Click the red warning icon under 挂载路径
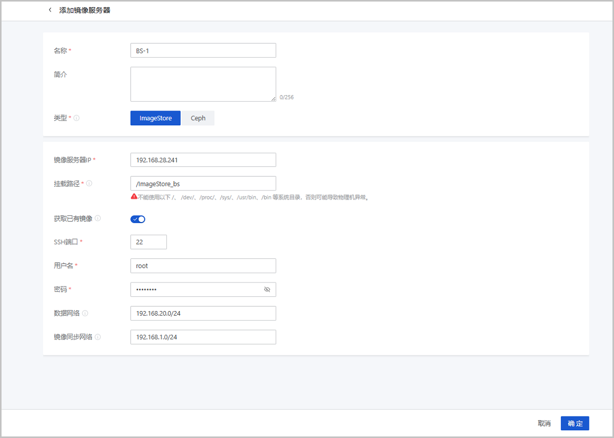The width and height of the screenshot is (614, 438). pos(134,196)
